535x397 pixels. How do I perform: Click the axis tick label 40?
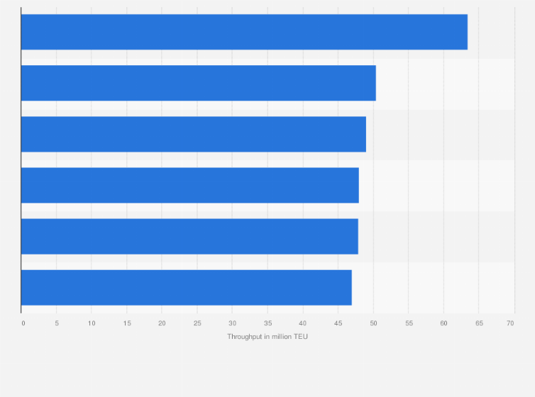pos(303,323)
